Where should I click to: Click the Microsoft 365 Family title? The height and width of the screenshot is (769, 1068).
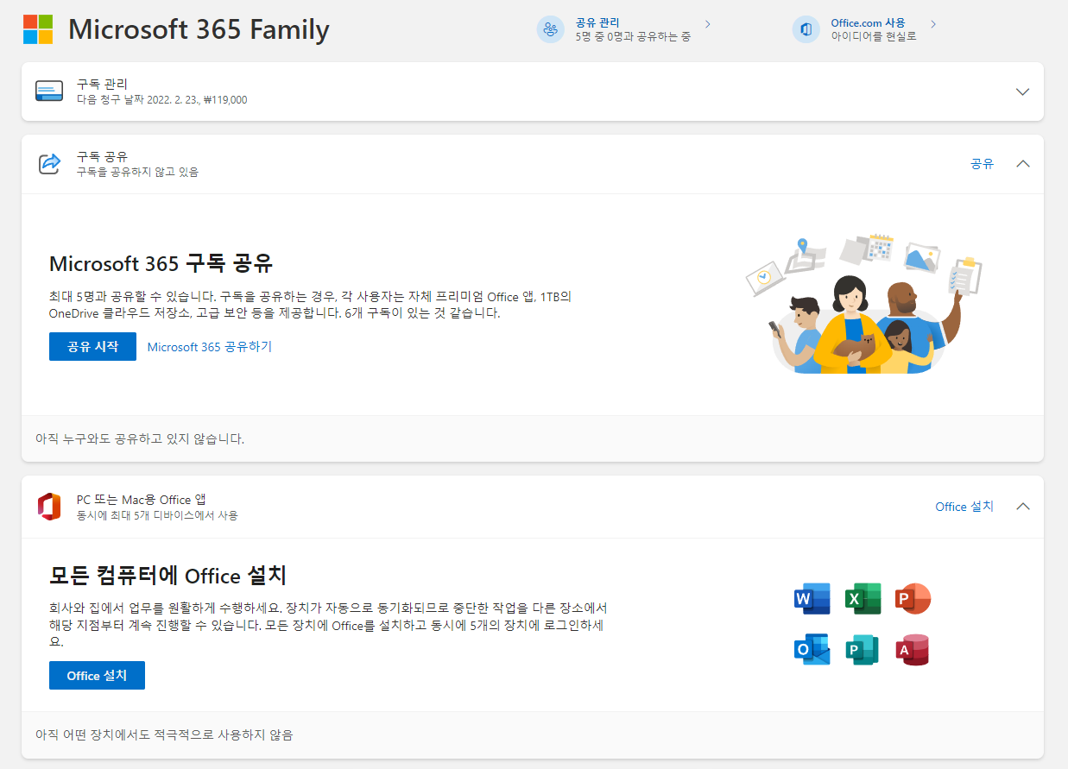[199, 29]
